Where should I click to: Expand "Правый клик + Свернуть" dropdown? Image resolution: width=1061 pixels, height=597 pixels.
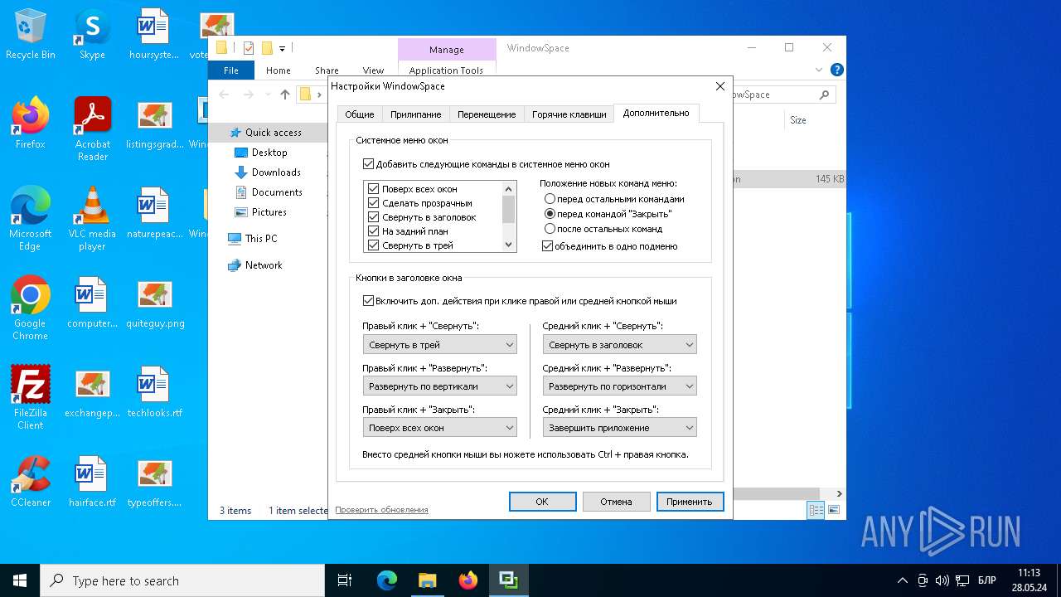439,345
